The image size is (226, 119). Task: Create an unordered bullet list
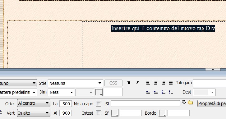tap(163, 92)
